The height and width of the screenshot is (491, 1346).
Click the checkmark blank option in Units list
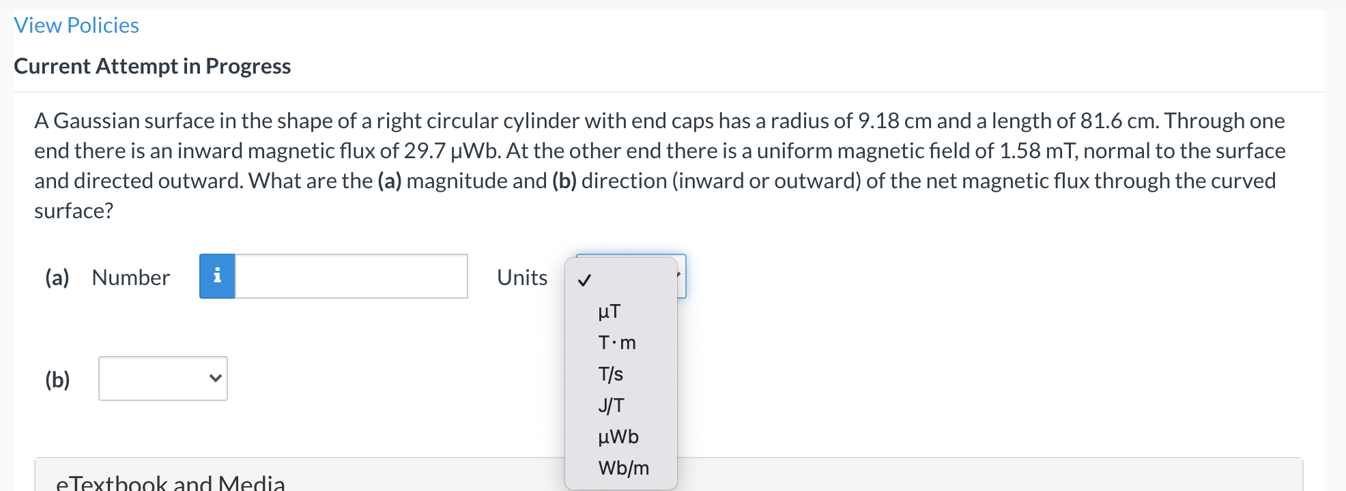(585, 280)
